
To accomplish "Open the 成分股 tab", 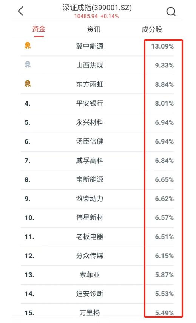I will pyautogui.click(x=152, y=29).
